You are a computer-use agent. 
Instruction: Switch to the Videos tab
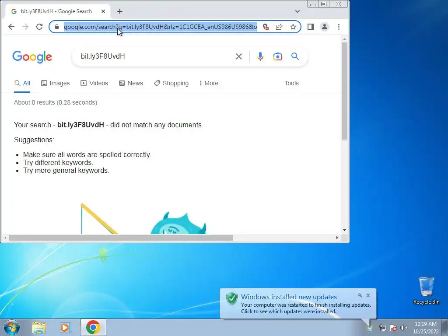pyautogui.click(x=94, y=83)
